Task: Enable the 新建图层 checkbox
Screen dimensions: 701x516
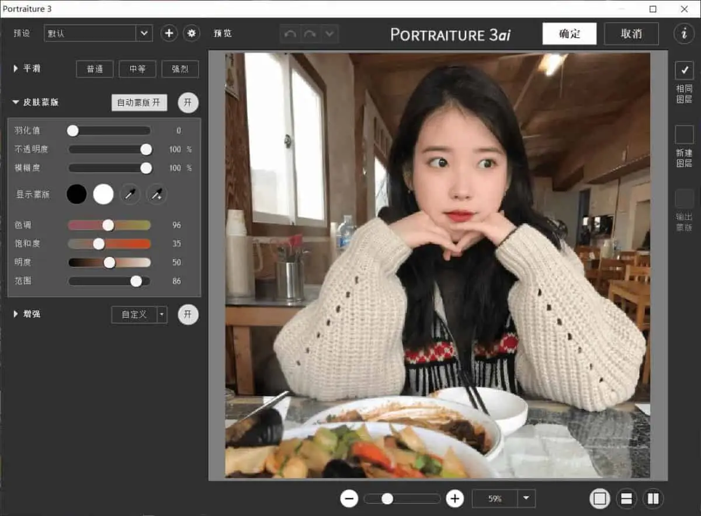Action: (684, 135)
